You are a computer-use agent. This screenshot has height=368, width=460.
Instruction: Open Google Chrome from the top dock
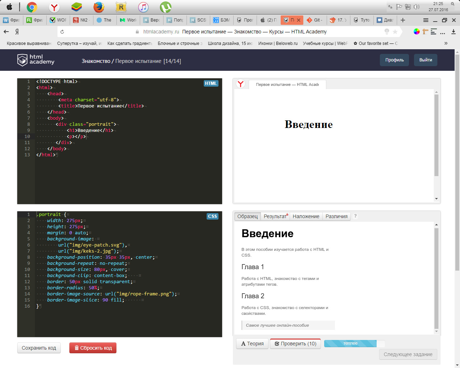[32, 7]
